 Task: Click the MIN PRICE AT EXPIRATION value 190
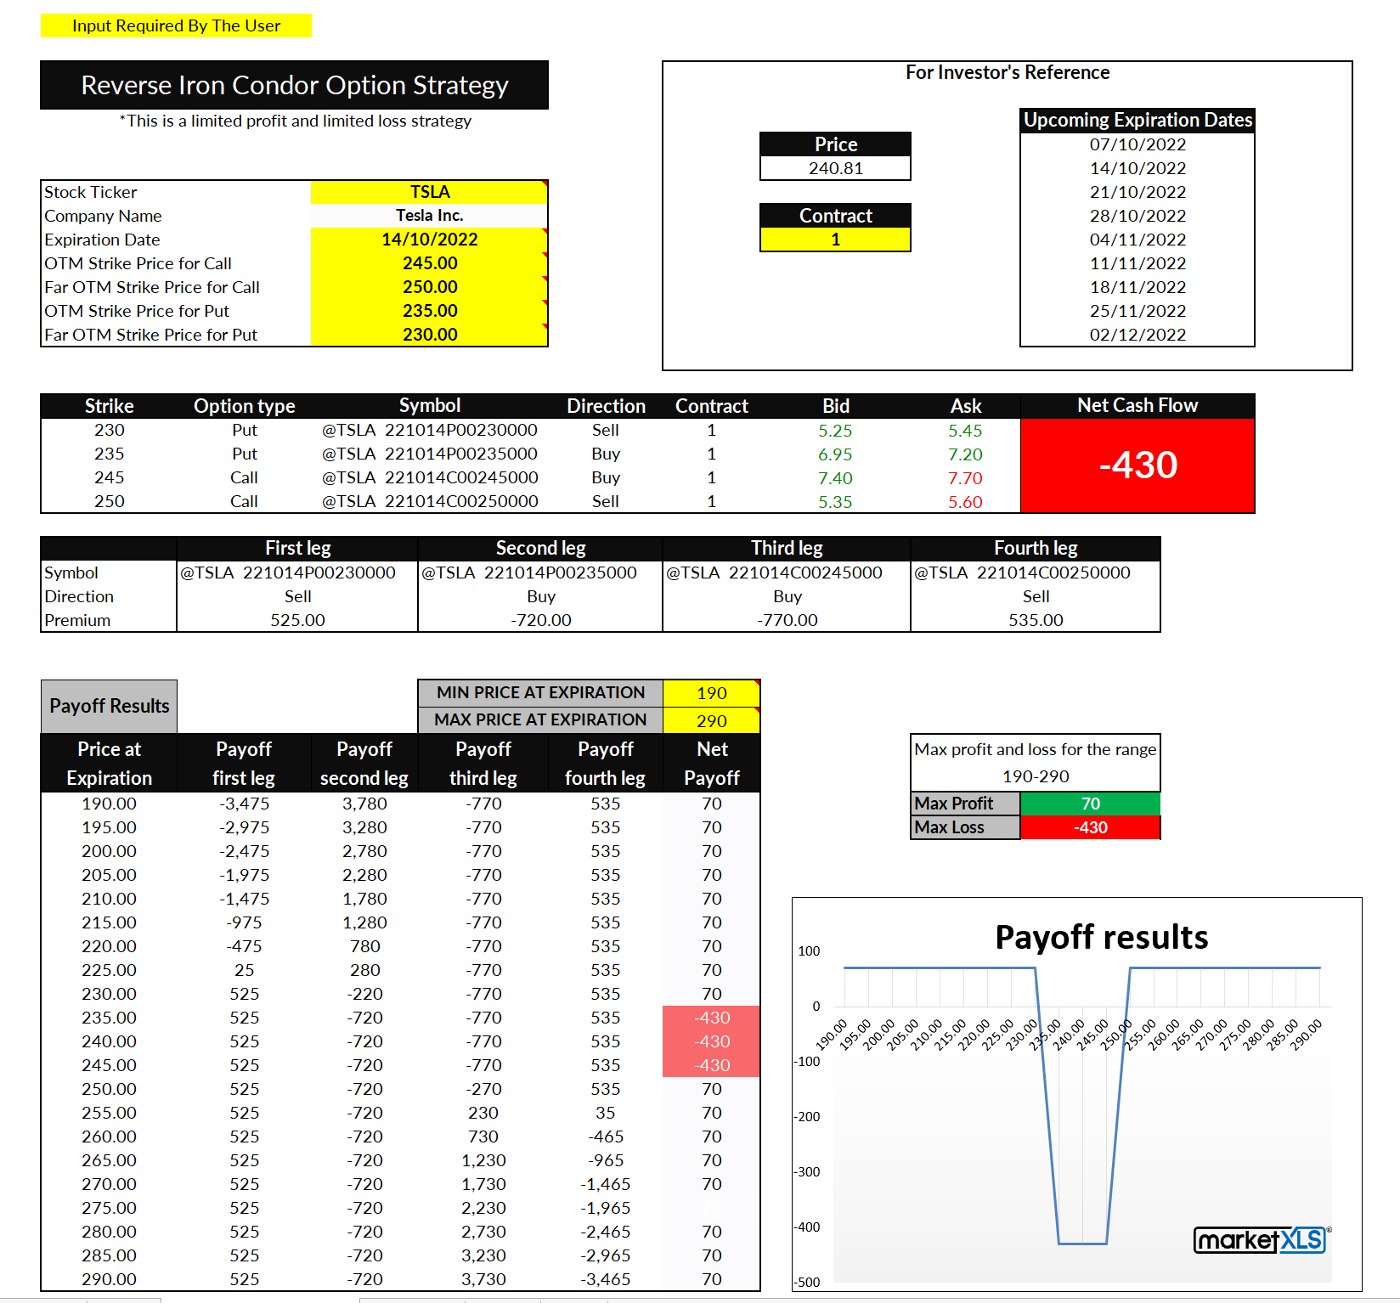tap(711, 693)
